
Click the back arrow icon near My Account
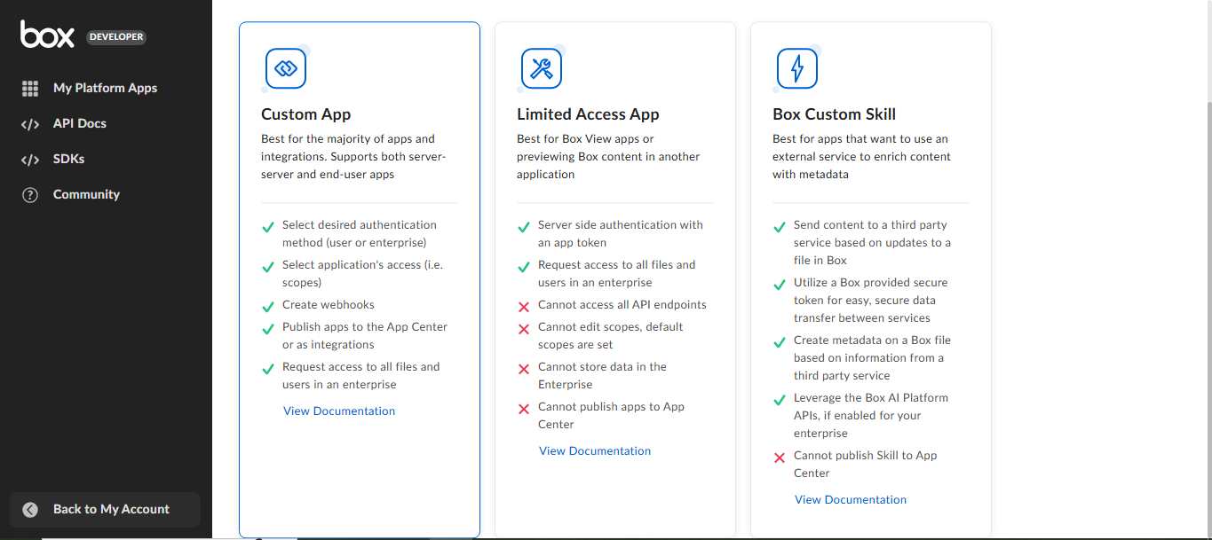click(x=30, y=510)
